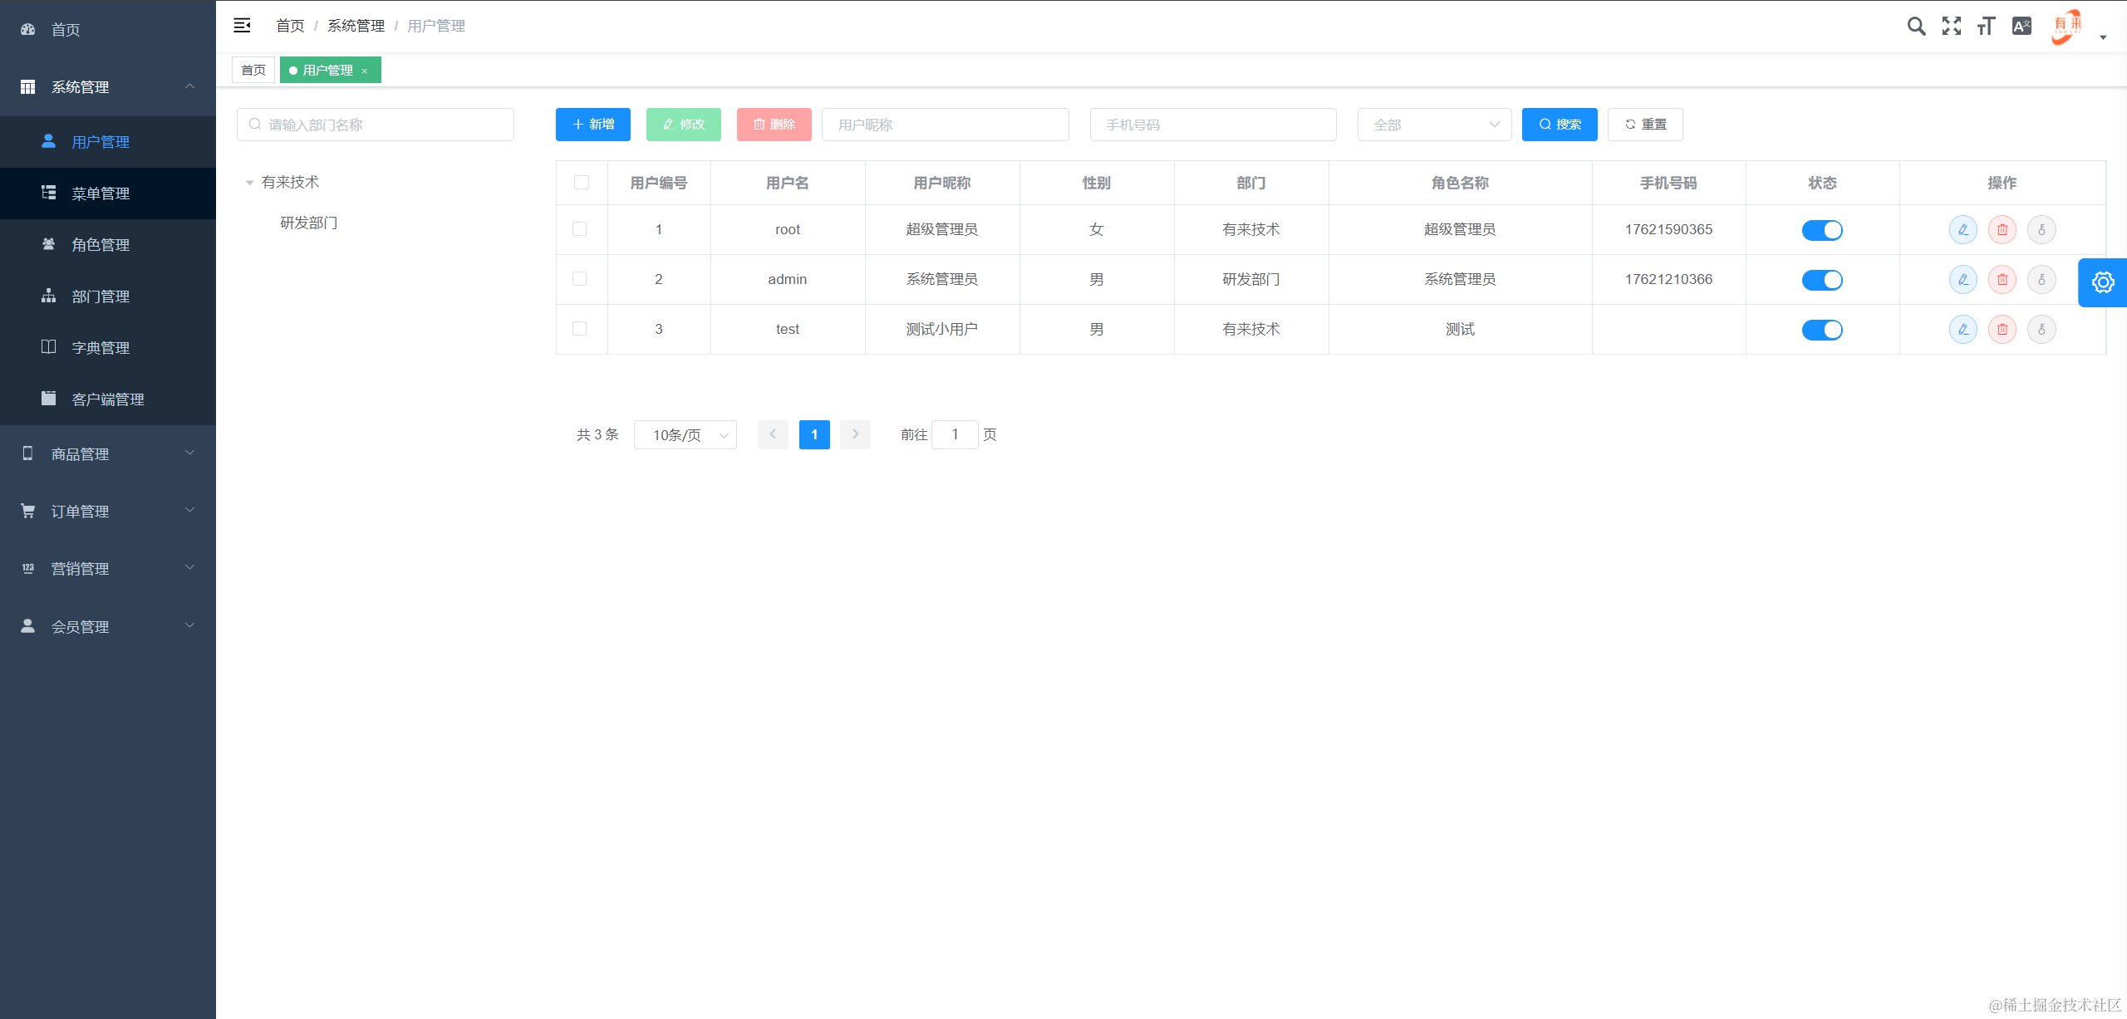Click the 手机号码 search input field
2127x1019 pixels.
tap(1213, 125)
